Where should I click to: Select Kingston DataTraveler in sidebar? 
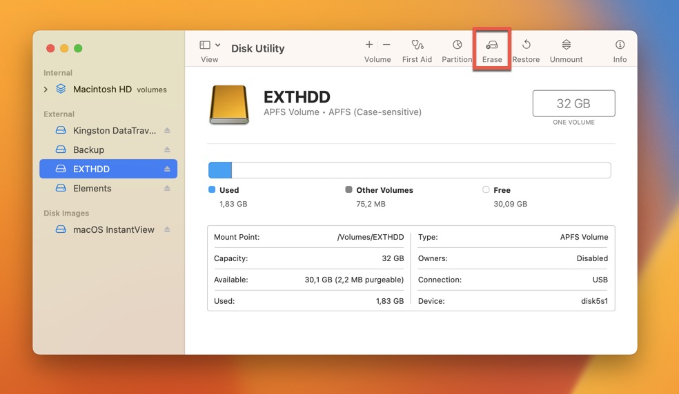click(x=114, y=131)
